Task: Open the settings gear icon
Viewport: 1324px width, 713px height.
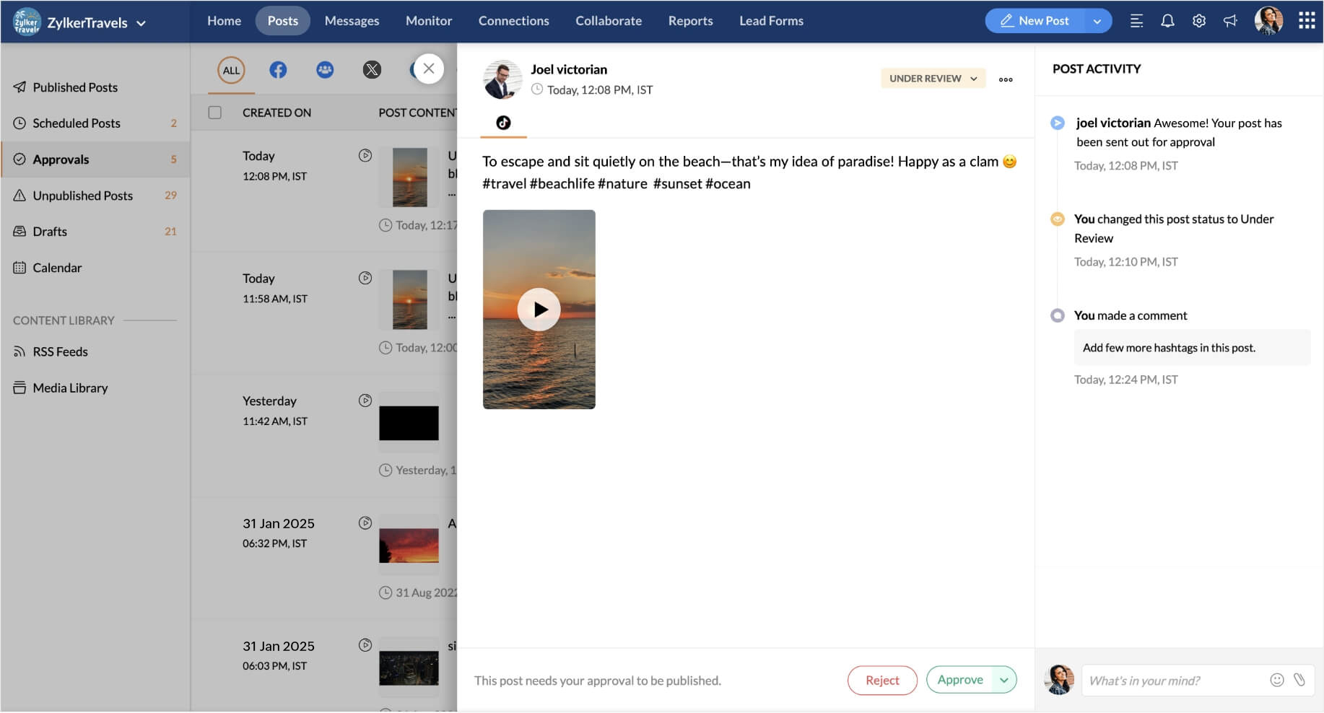Action: (x=1199, y=22)
